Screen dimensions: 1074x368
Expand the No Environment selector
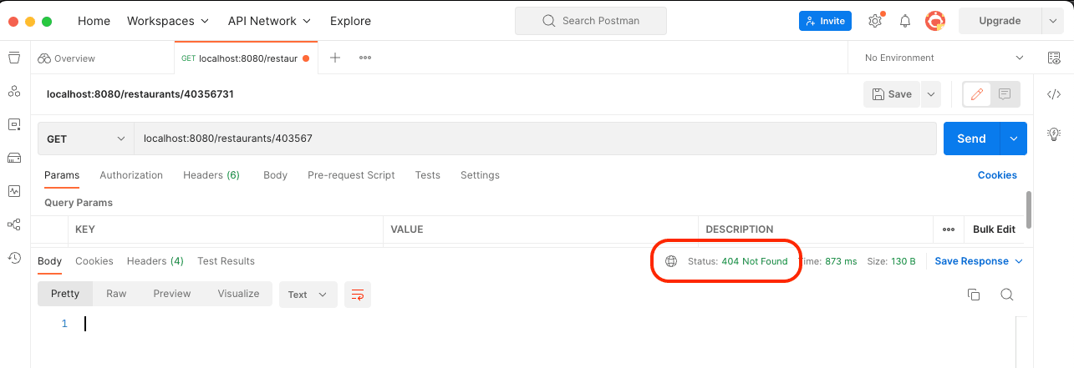tap(944, 58)
